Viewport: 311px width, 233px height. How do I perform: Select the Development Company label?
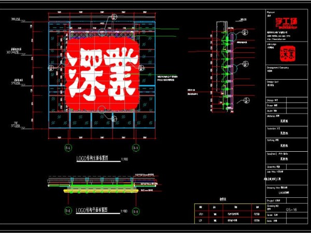point(278,67)
